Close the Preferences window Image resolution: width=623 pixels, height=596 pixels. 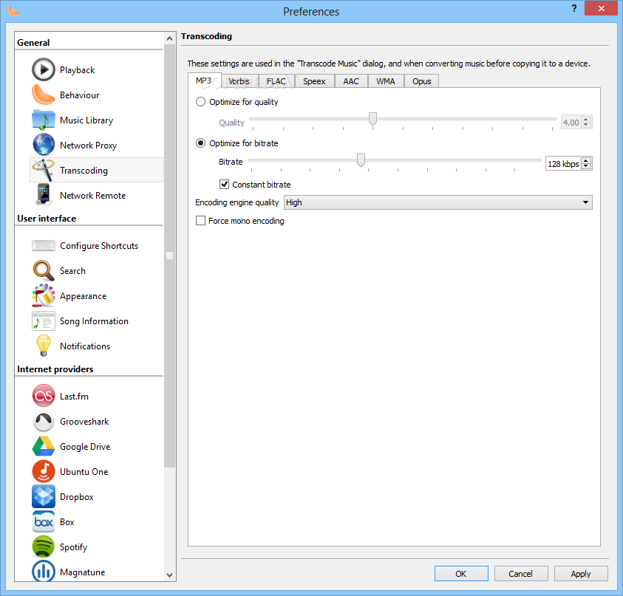tap(601, 8)
